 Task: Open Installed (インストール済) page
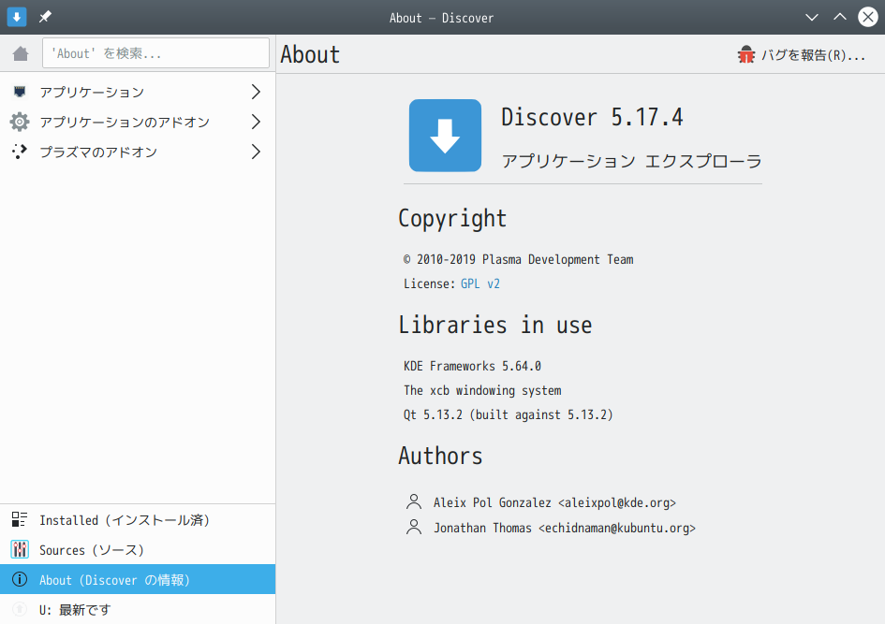138,520
